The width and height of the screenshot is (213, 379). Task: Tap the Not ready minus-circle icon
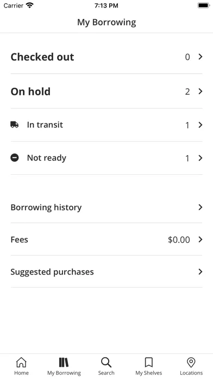coord(15,158)
